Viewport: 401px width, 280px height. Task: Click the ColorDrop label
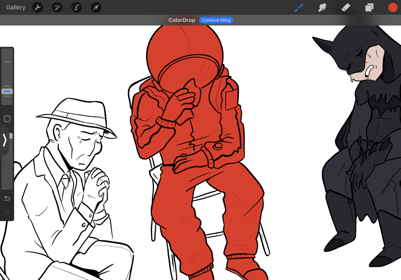[x=182, y=20]
